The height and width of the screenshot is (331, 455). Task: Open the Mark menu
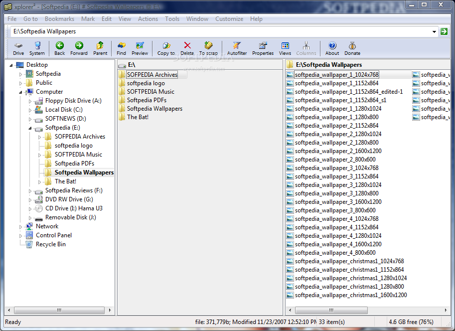point(88,19)
